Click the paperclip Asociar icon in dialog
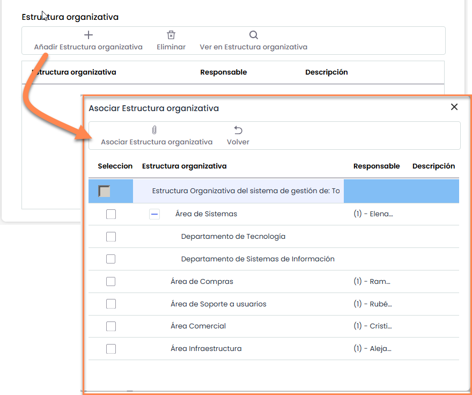 click(154, 130)
